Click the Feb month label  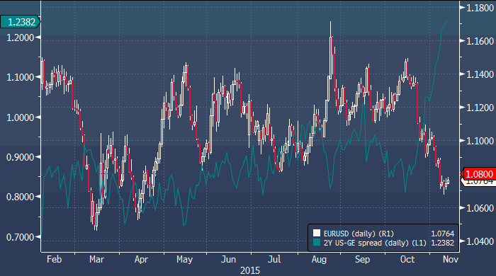(54, 259)
